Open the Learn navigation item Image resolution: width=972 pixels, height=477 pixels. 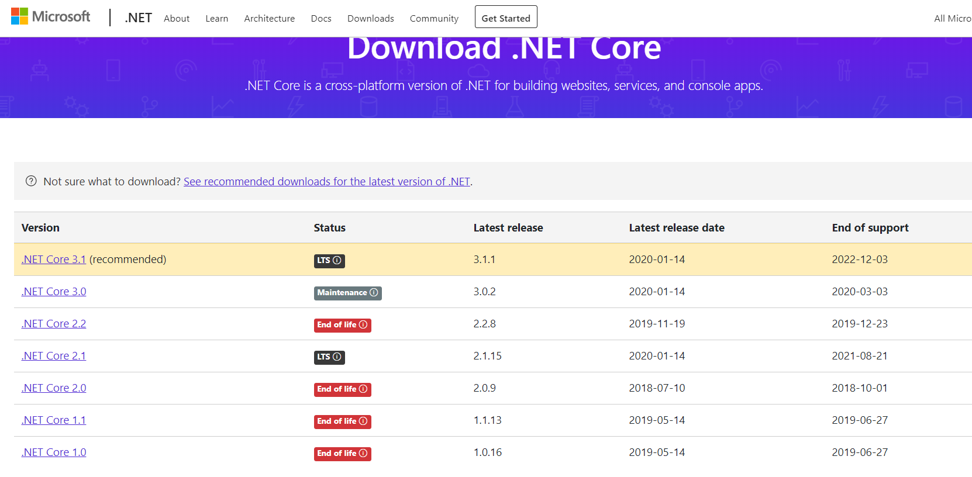click(216, 19)
